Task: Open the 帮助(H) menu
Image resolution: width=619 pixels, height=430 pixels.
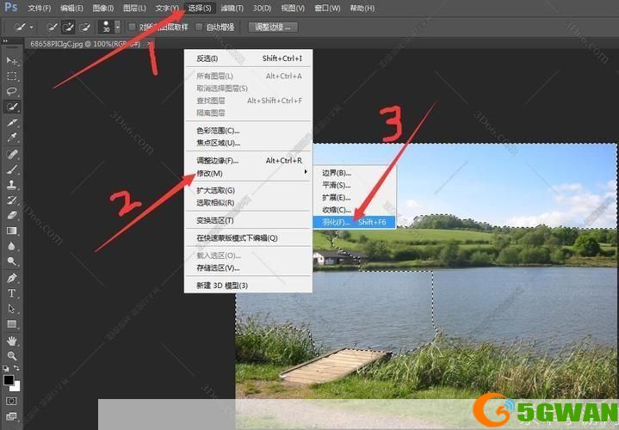Action: pos(362,8)
